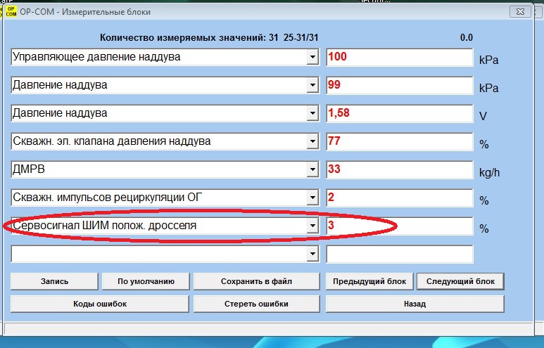Click value field showing 2 %
Image resolution: width=544 pixels, height=348 pixels.
tap(400, 198)
